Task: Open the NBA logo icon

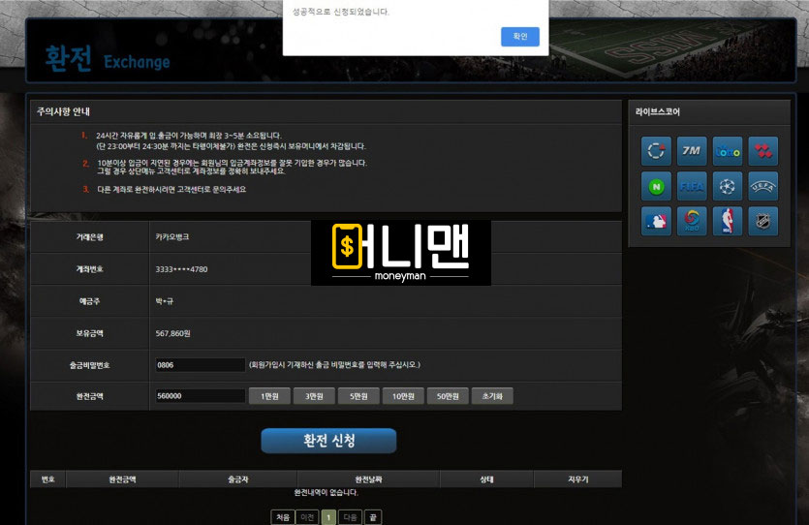Action: (x=727, y=222)
